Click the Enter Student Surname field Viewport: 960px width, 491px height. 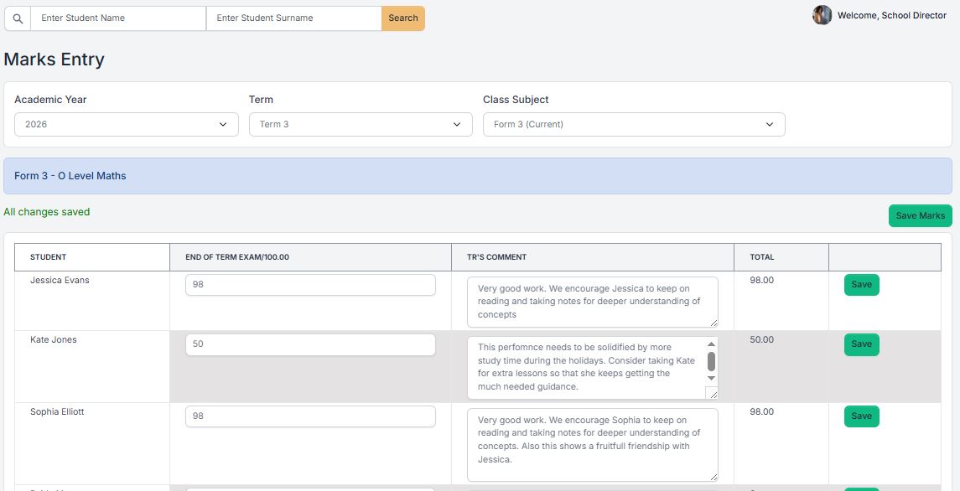pyautogui.click(x=294, y=18)
